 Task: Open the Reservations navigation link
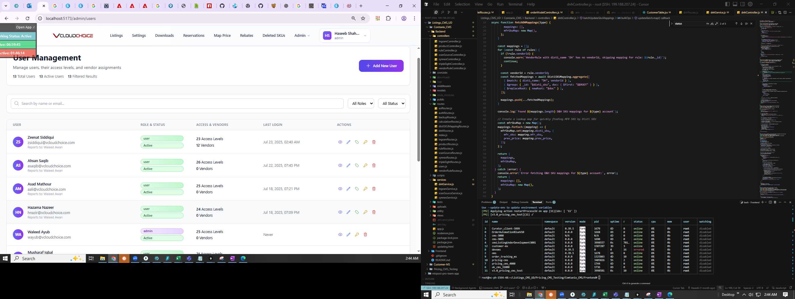click(x=194, y=35)
